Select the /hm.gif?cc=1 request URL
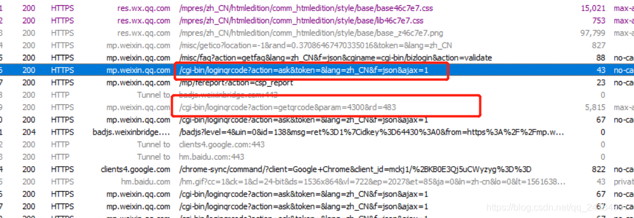This screenshot has width=634, height=218. tap(372, 182)
